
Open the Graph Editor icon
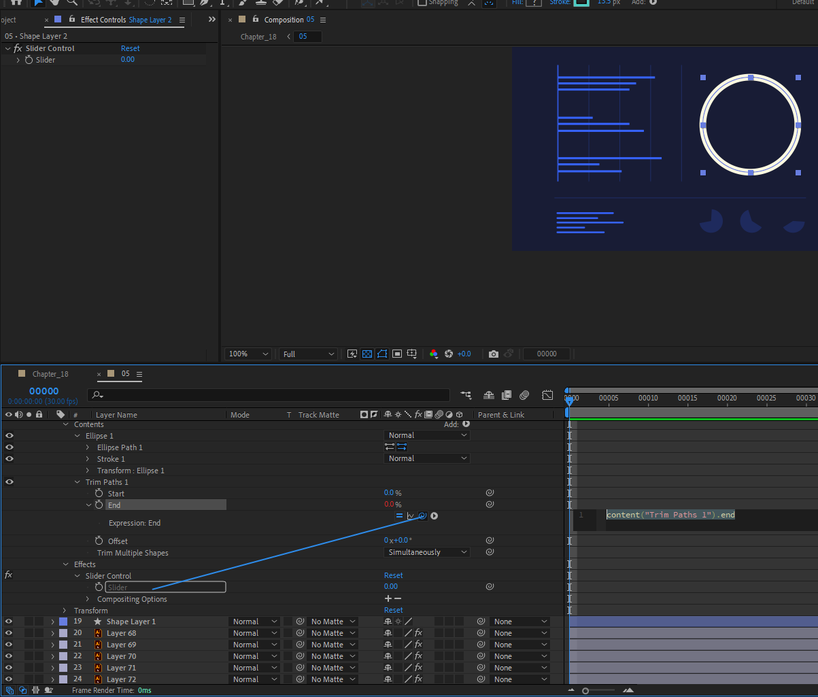547,395
